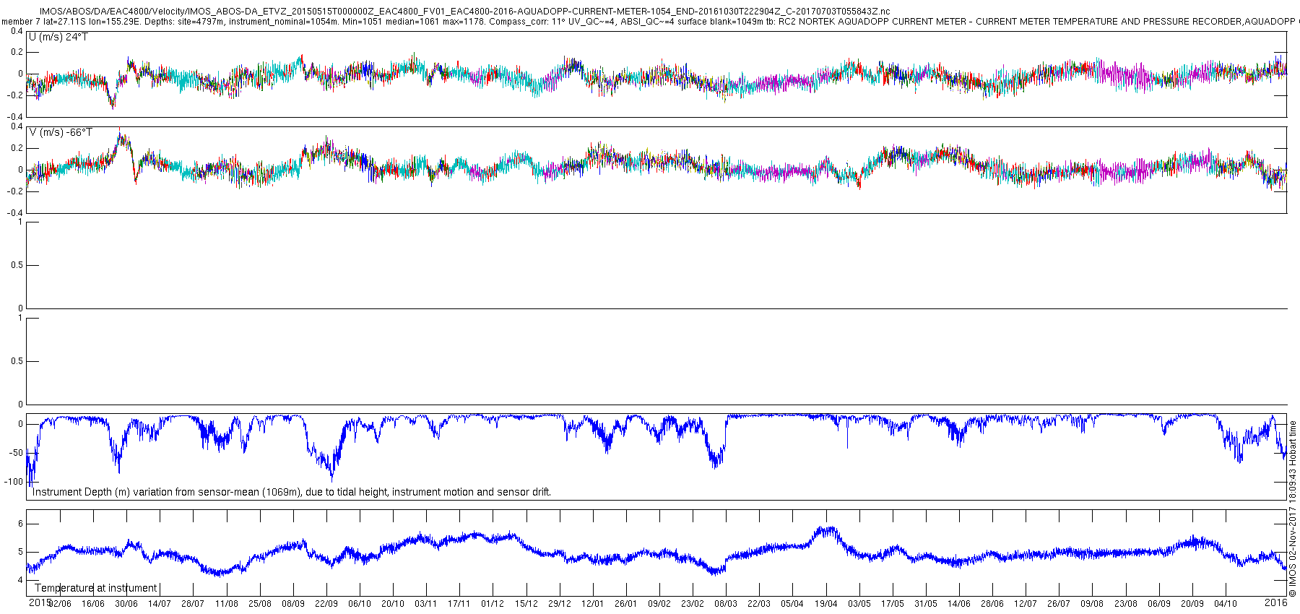Select the '26/07' date tick label
The image size is (1300, 614).
(x=1059, y=604)
